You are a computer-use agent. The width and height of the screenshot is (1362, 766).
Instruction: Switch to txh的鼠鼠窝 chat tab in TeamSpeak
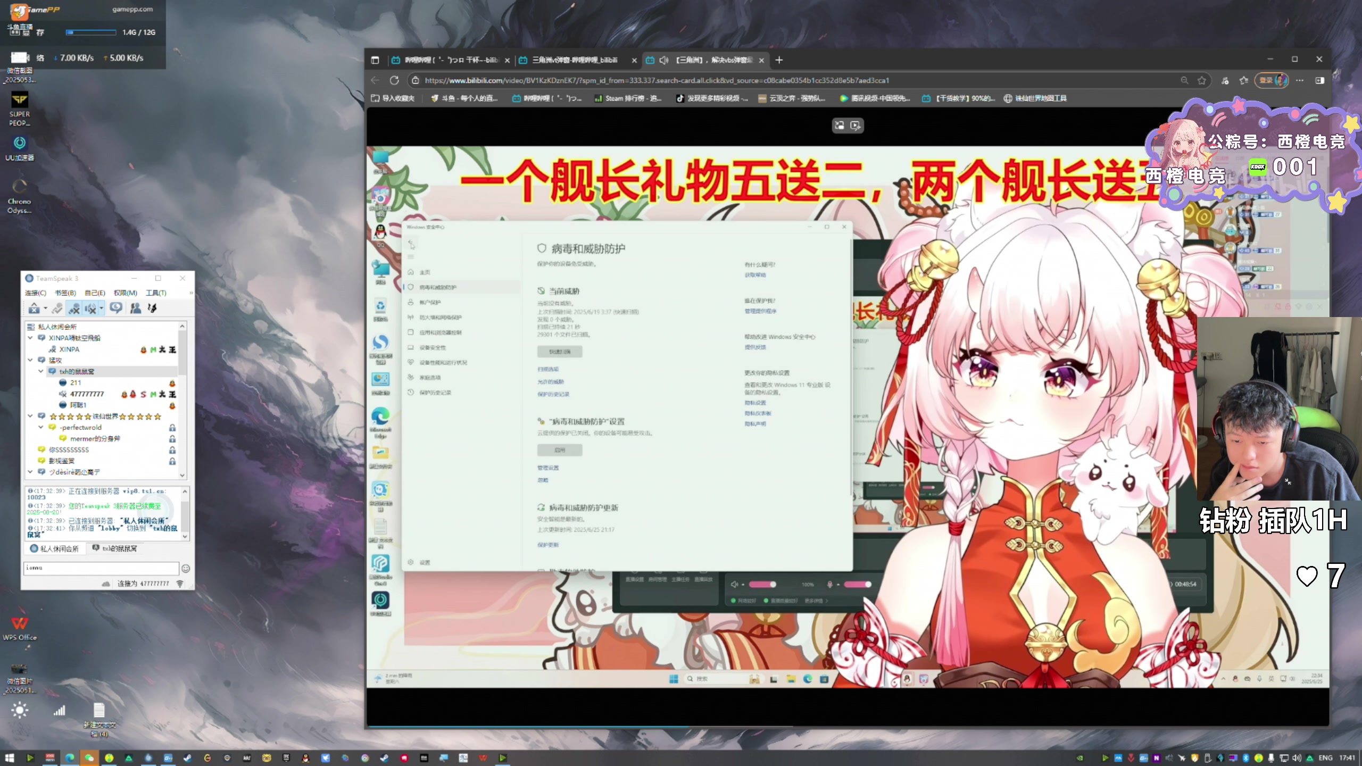pos(114,548)
